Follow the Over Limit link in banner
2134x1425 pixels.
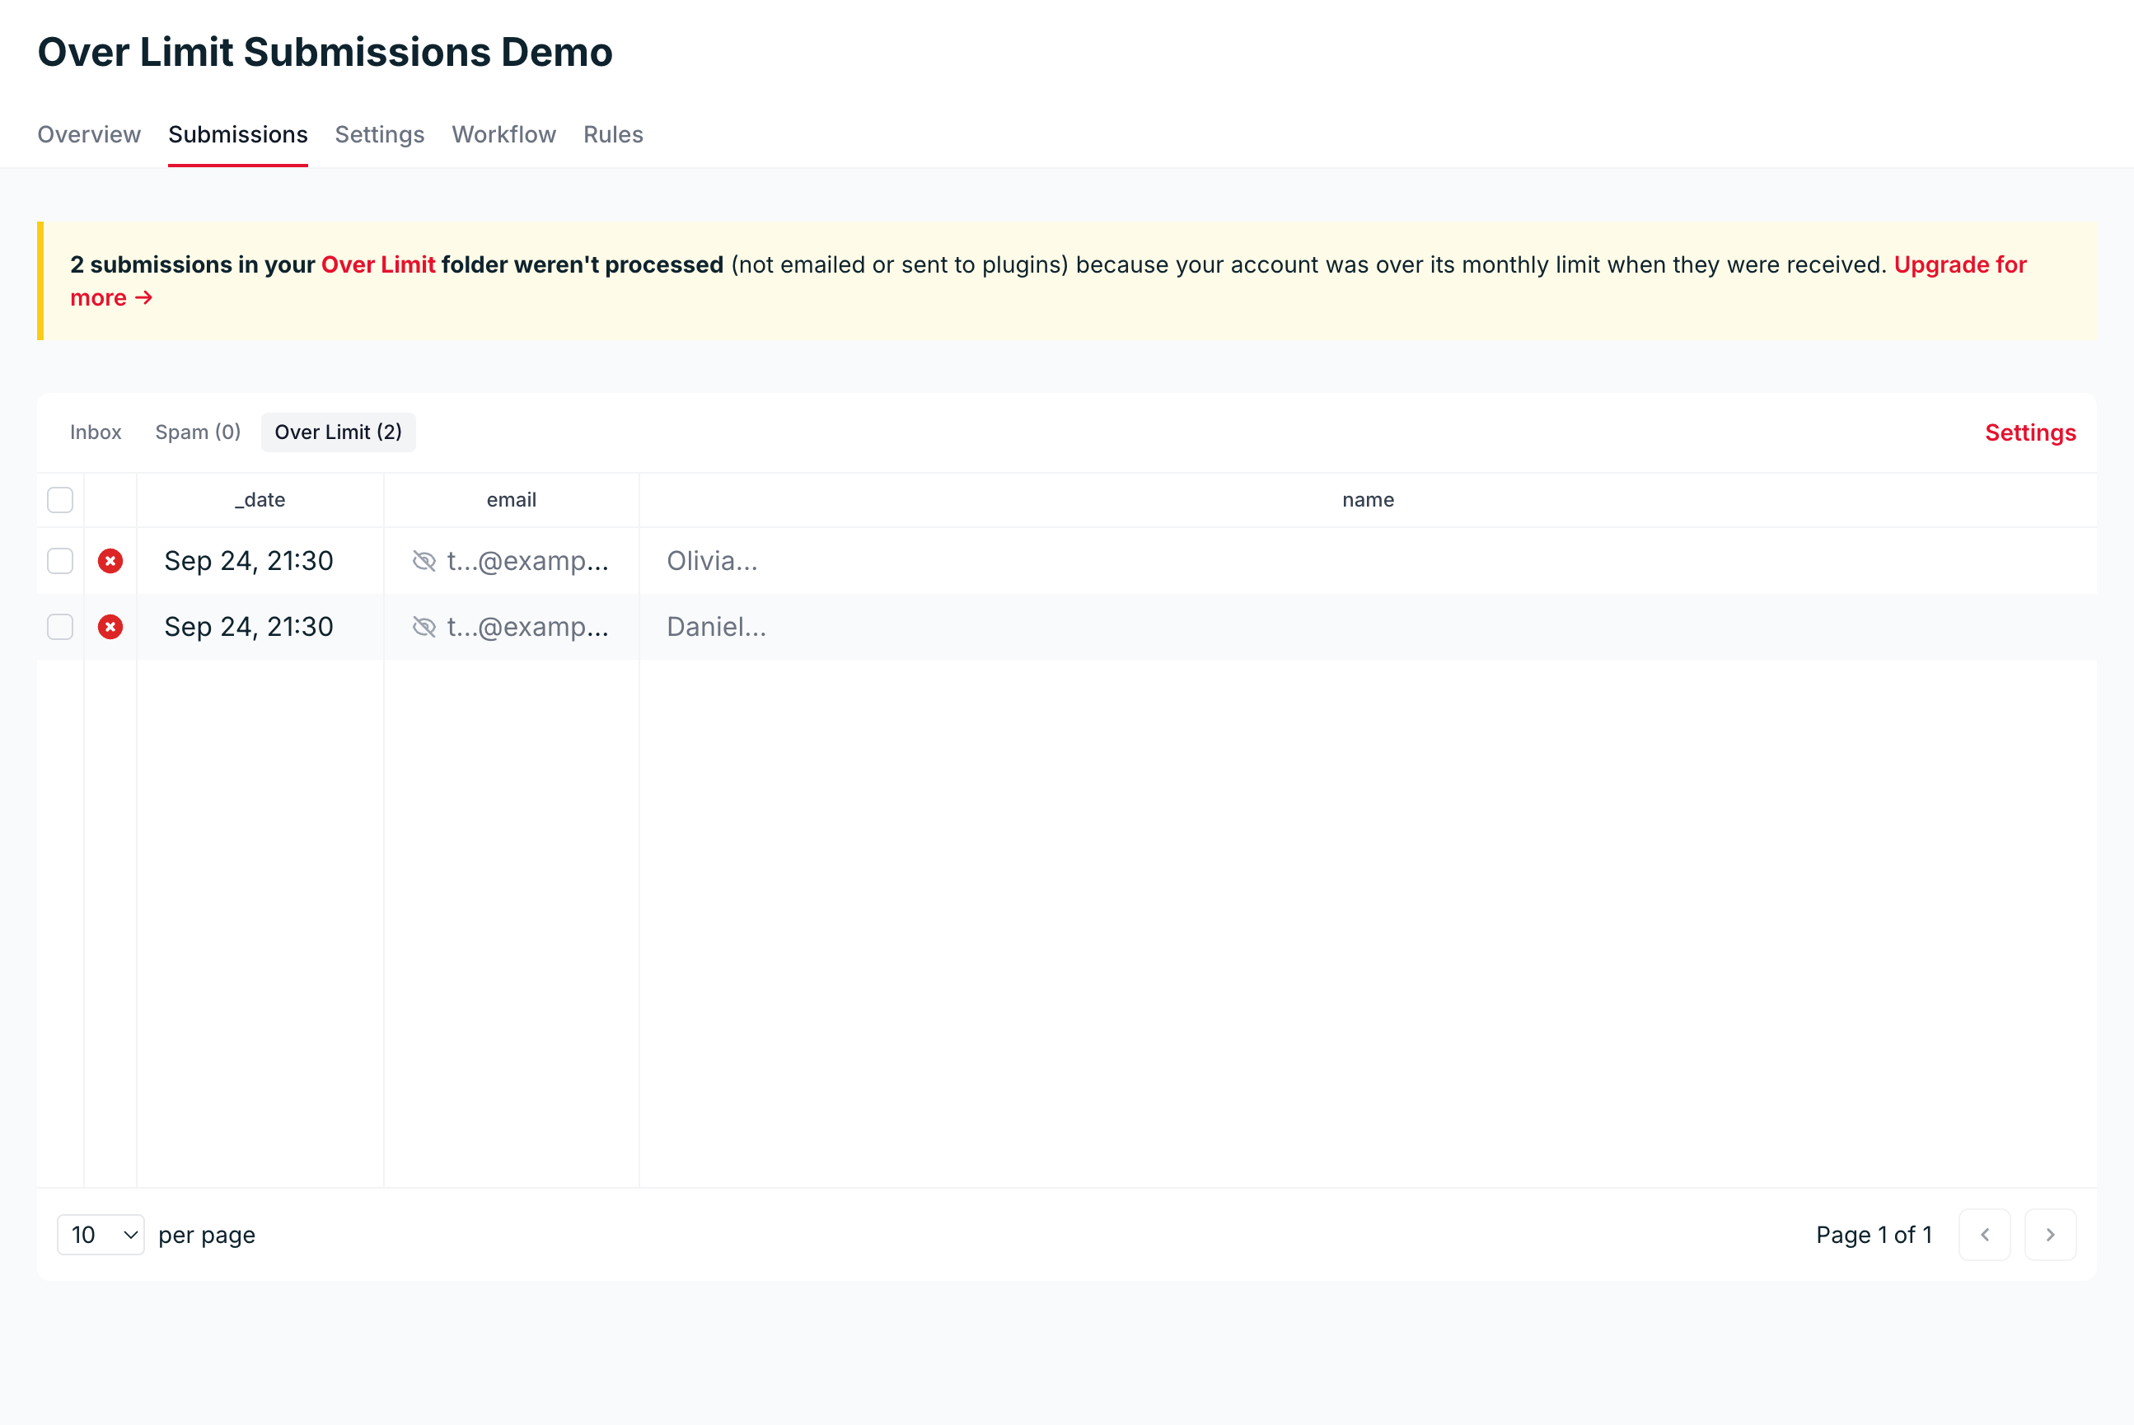378,264
